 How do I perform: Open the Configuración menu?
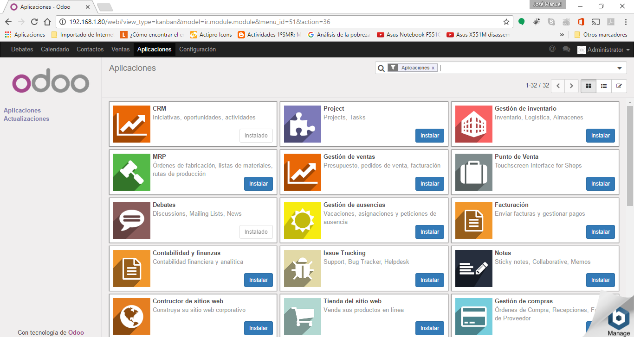click(197, 50)
